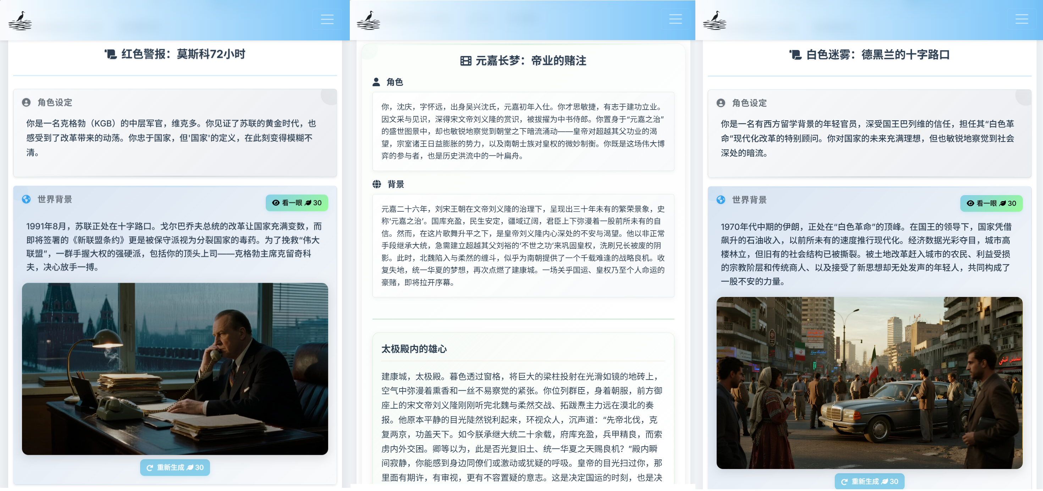Open the Moscow KGB officer illustration
Viewport: 1043px width, 491px height.
coord(175,368)
